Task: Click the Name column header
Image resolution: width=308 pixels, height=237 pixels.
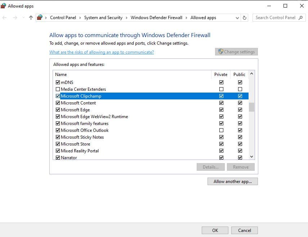Action: click(132, 75)
